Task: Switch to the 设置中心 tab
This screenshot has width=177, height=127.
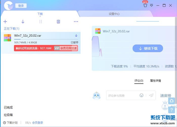Action: tap(114, 14)
